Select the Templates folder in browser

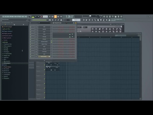click(6, 78)
